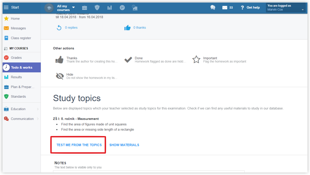Thank the author with the Thanks action

coord(60,60)
